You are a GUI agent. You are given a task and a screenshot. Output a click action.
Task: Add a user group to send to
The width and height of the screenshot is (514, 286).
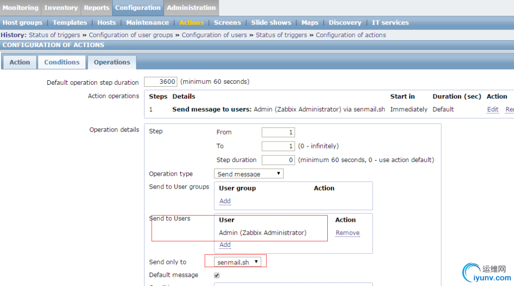click(225, 201)
